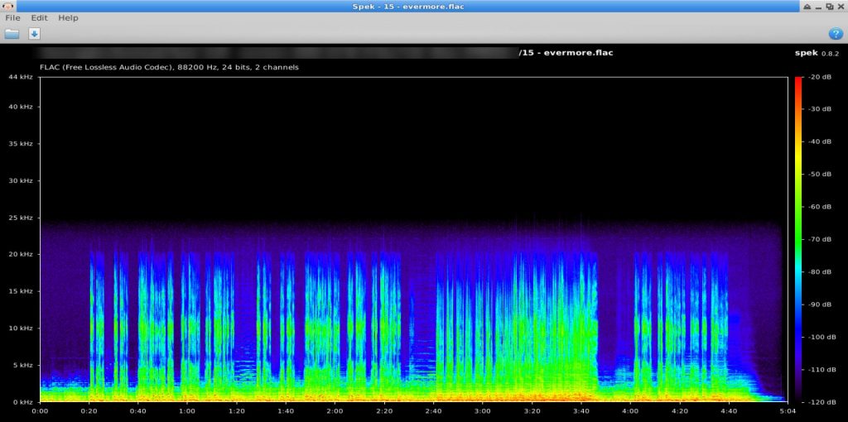Image resolution: width=848 pixels, height=422 pixels.
Task: Open the File menu
Action: click(12, 18)
